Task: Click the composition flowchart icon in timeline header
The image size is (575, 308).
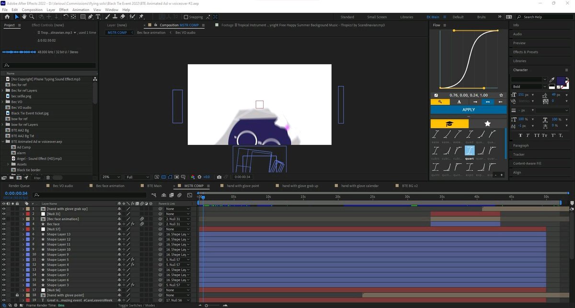Action: (x=154, y=195)
